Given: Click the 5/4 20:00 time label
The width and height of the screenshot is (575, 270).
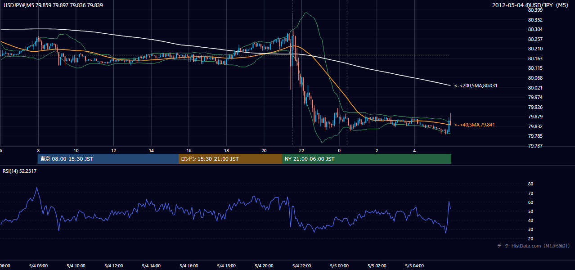Looking at the screenshot, I should pyautogui.click(x=264, y=266).
